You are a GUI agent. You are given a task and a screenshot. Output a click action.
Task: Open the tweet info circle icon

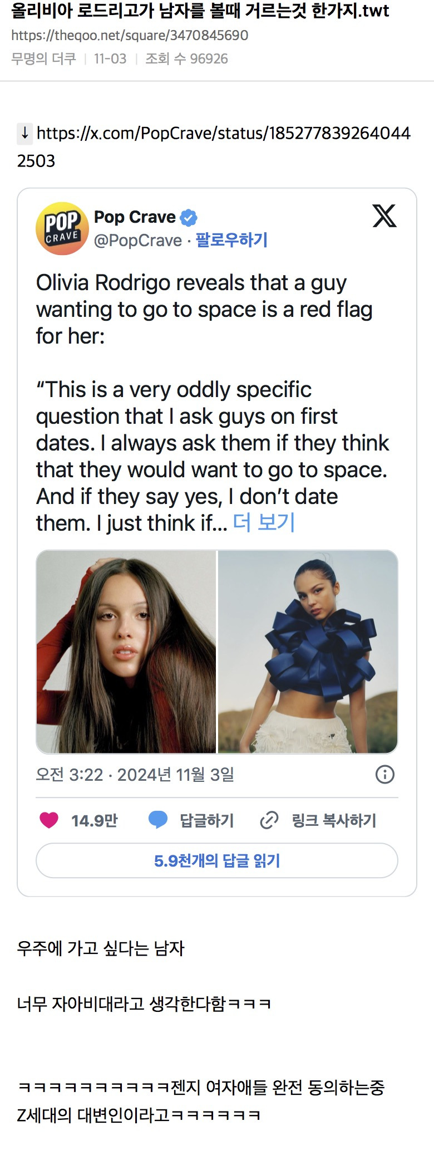385,774
